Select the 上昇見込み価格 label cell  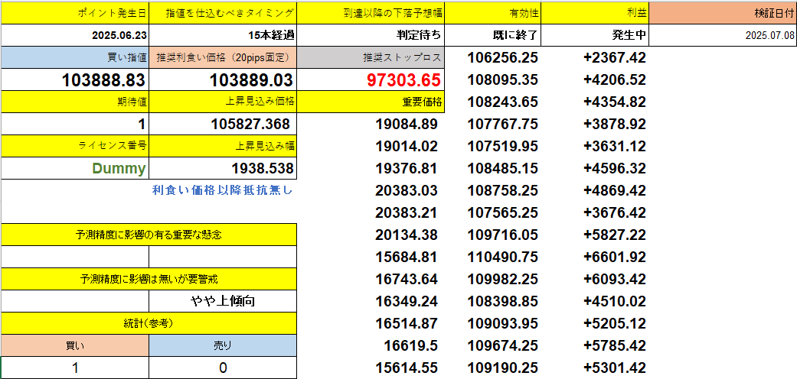tap(223, 102)
